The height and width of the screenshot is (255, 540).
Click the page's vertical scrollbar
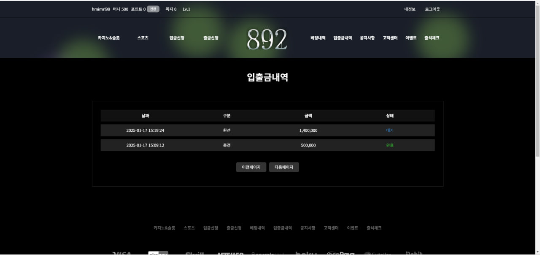coord(537,84)
